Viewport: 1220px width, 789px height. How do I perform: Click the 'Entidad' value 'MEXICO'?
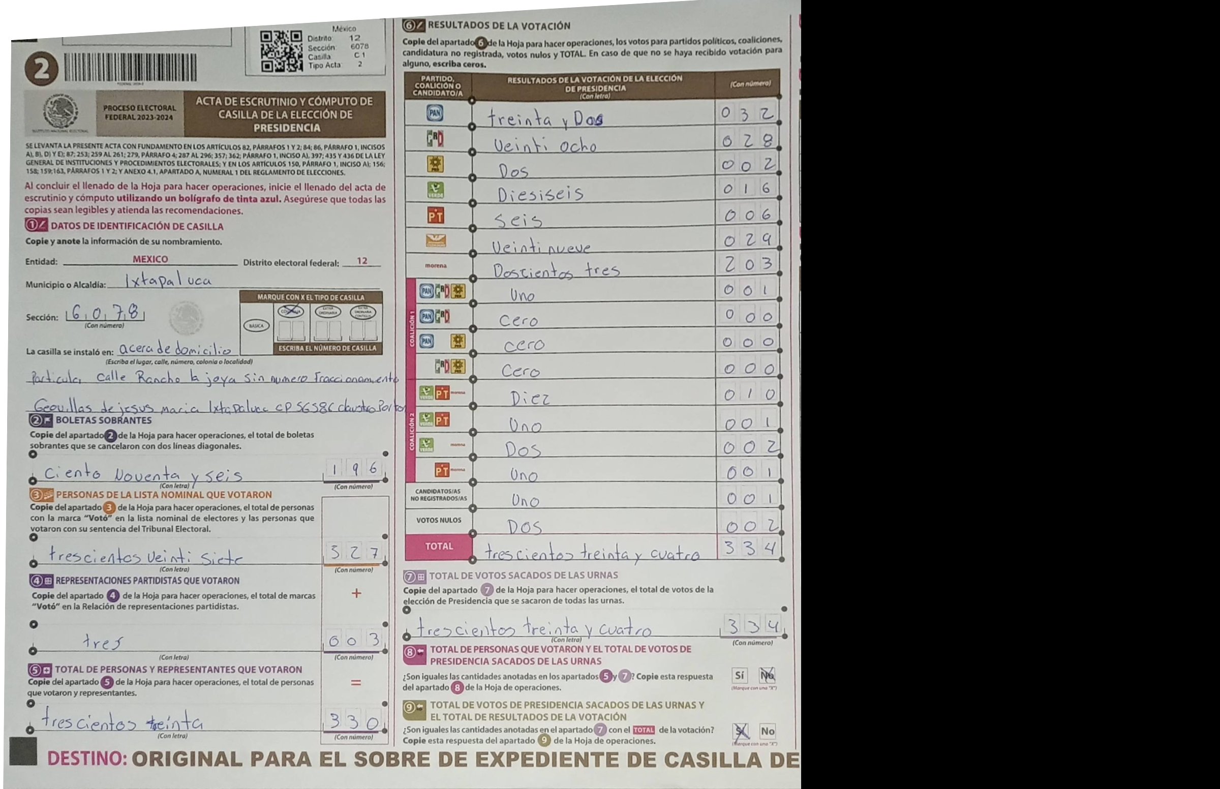(150, 259)
